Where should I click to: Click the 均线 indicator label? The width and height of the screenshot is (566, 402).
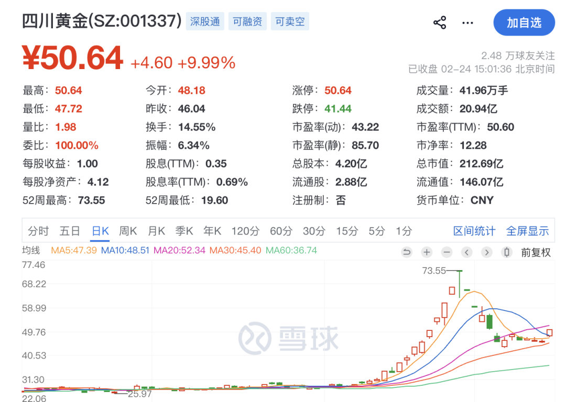pyautogui.click(x=31, y=250)
